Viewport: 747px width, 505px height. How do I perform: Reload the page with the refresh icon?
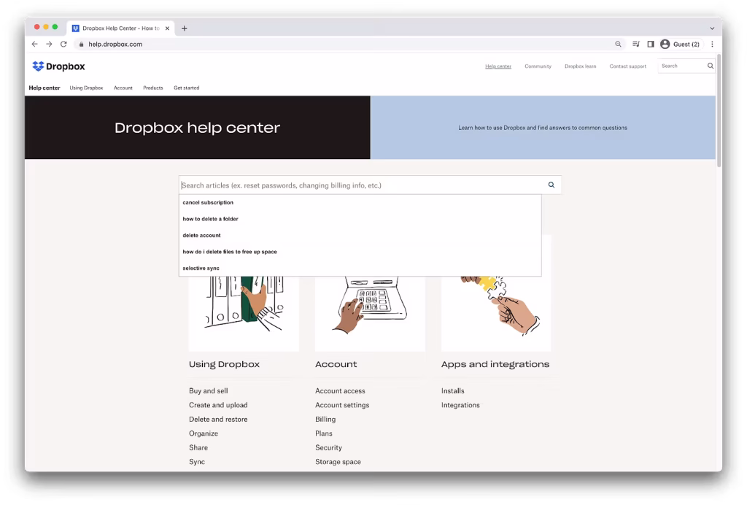(63, 44)
